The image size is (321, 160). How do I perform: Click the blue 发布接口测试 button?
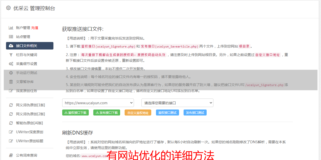[195, 112]
